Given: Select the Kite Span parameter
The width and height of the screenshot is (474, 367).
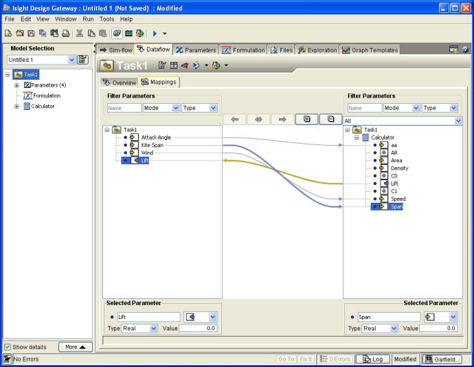Looking at the screenshot, I should point(152,145).
